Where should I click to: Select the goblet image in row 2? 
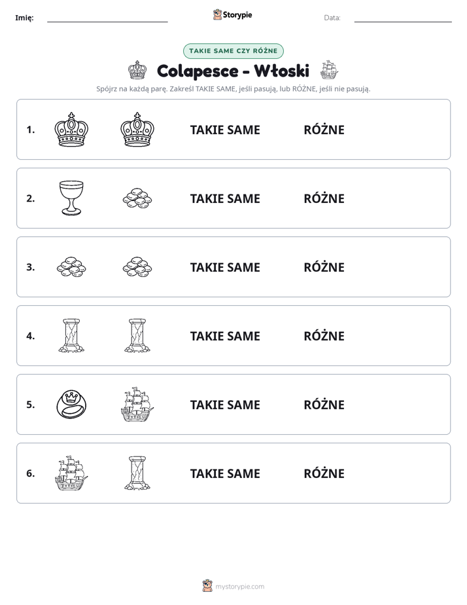[x=71, y=198]
